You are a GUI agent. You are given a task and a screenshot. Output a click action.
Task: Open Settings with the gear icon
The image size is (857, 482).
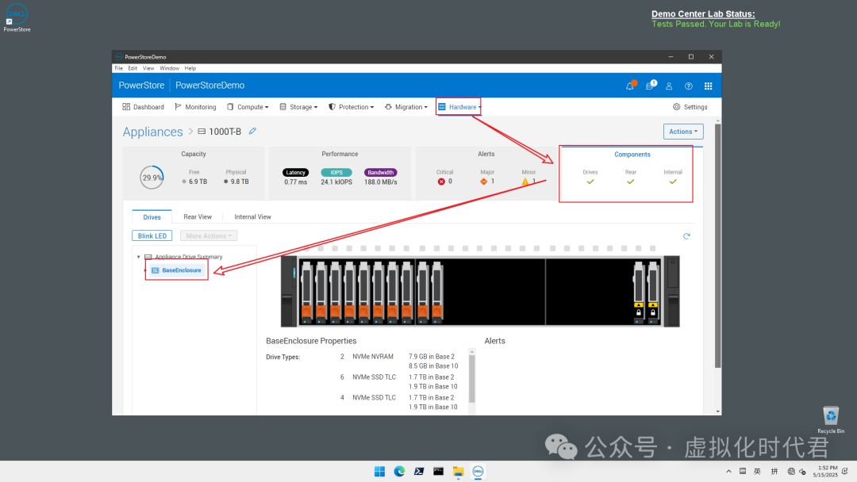(x=690, y=107)
